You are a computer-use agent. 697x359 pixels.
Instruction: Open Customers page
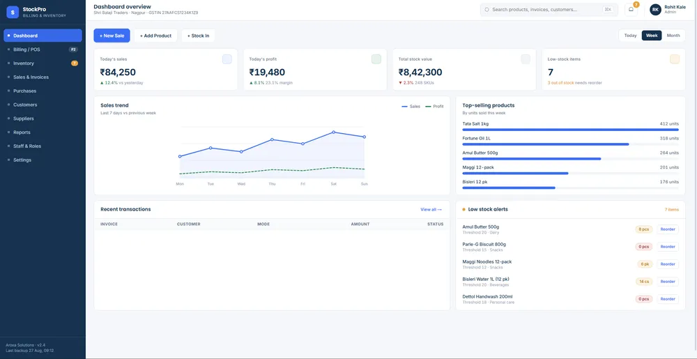pos(43,105)
